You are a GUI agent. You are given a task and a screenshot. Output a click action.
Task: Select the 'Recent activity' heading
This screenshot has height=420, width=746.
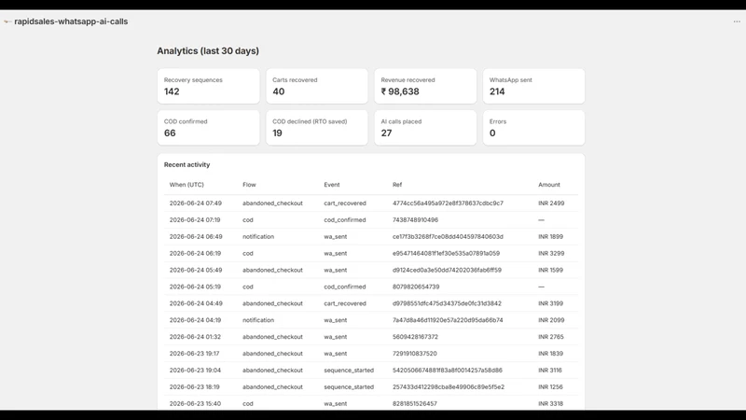(x=187, y=165)
